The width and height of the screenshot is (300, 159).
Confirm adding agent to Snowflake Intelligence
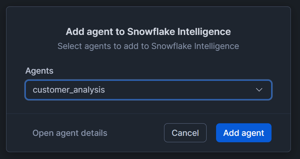243,133
